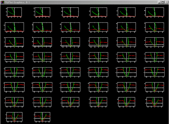
Task: Select the second plot in bottom row
Action: (x=42, y=117)
